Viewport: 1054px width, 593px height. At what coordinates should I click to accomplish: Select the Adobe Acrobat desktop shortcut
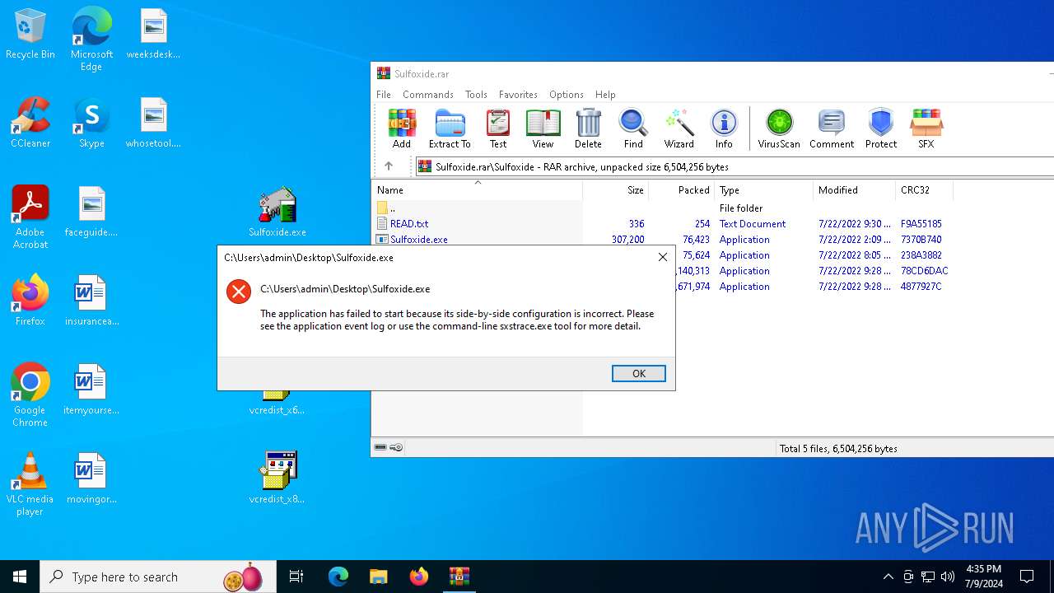click(x=30, y=217)
